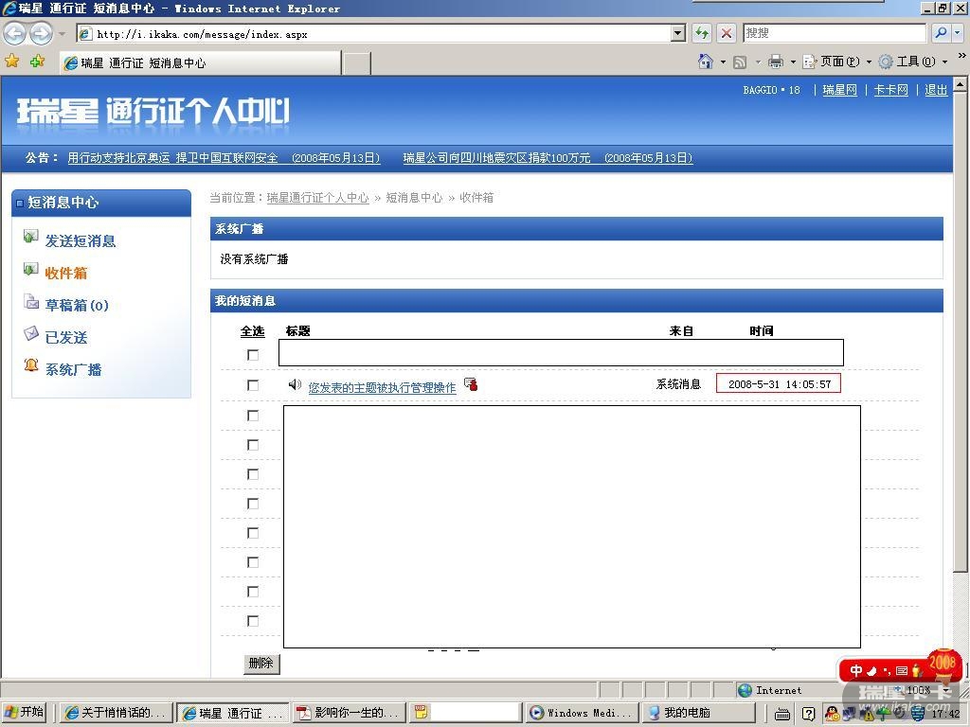Open the QQ penguin tray icon
Image resolution: width=970 pixels, height=727 pixels.
[832, 714]
